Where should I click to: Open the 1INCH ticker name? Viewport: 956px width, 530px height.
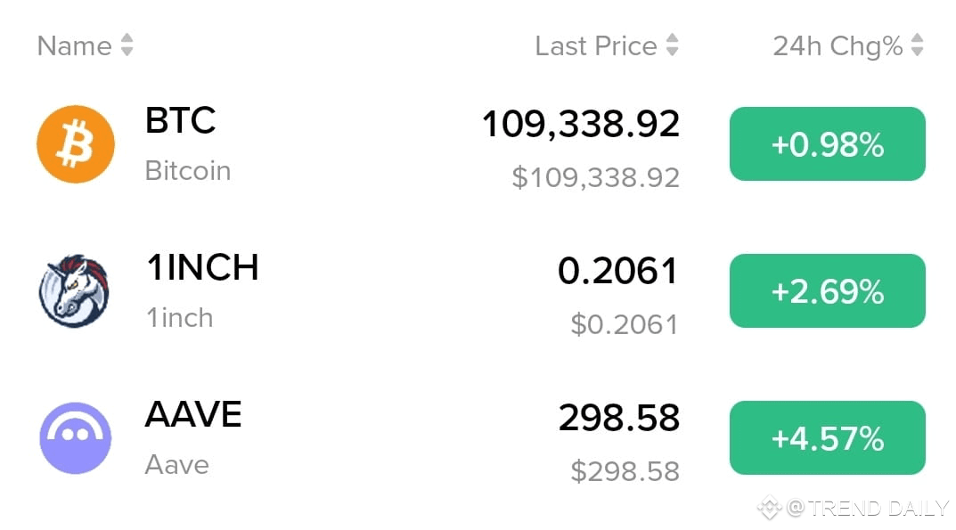pyautogui.click(x=202, y=267)
